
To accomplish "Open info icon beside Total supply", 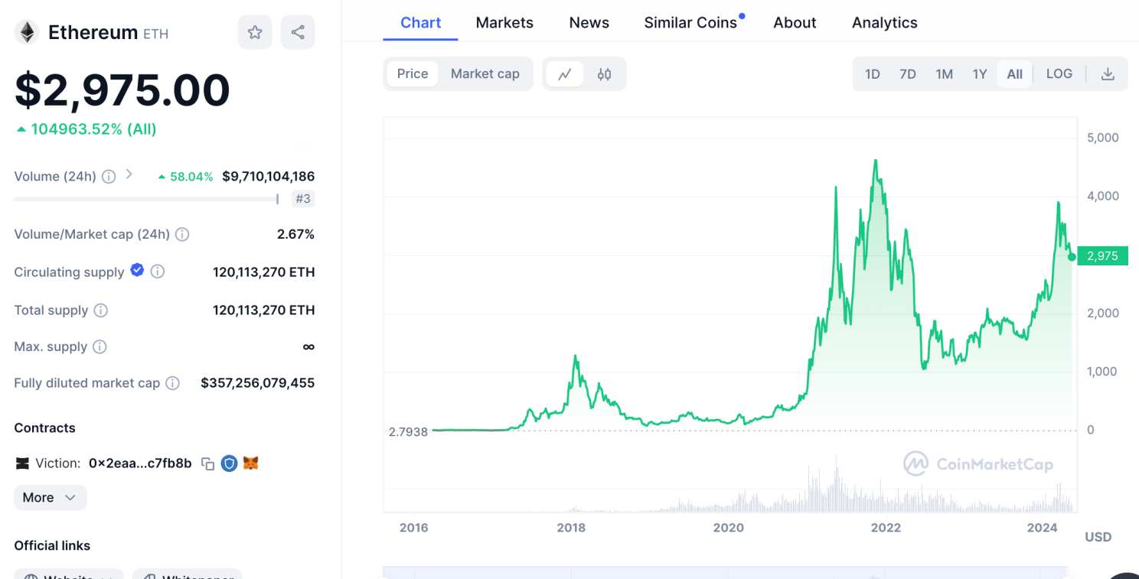I will [101, 311].
